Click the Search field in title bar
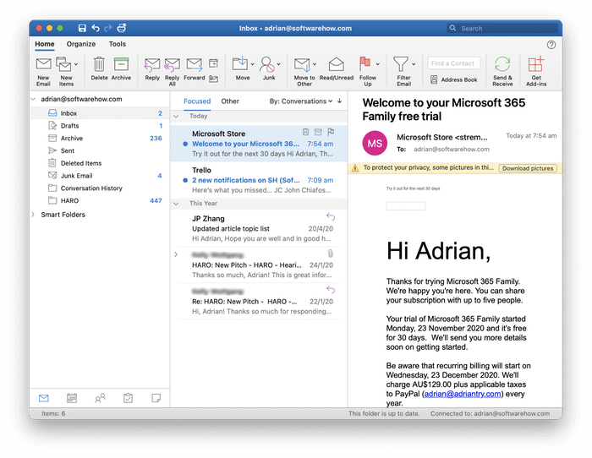 (x=502, y=28)
